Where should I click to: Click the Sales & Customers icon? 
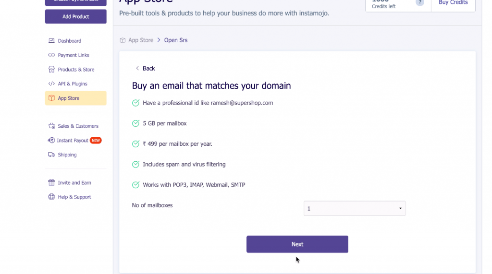point(51,126)
